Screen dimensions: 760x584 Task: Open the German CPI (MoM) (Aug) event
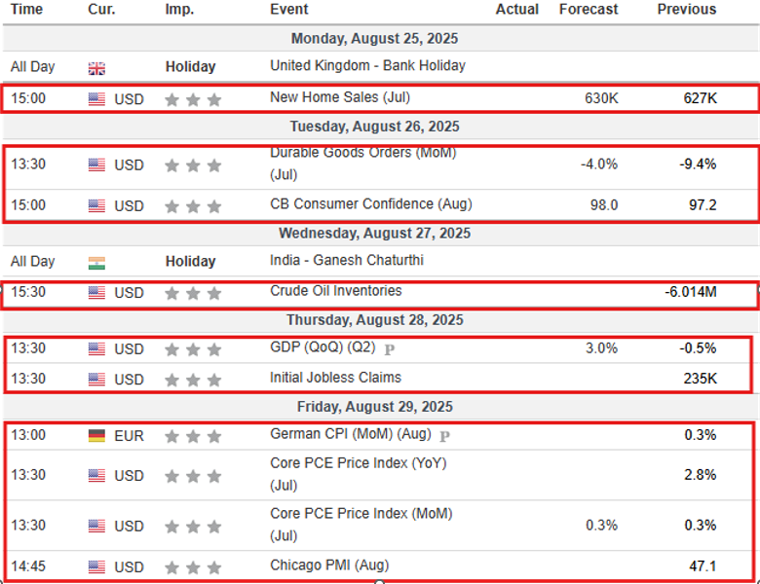pyautogui.click(x=351, y=434)
